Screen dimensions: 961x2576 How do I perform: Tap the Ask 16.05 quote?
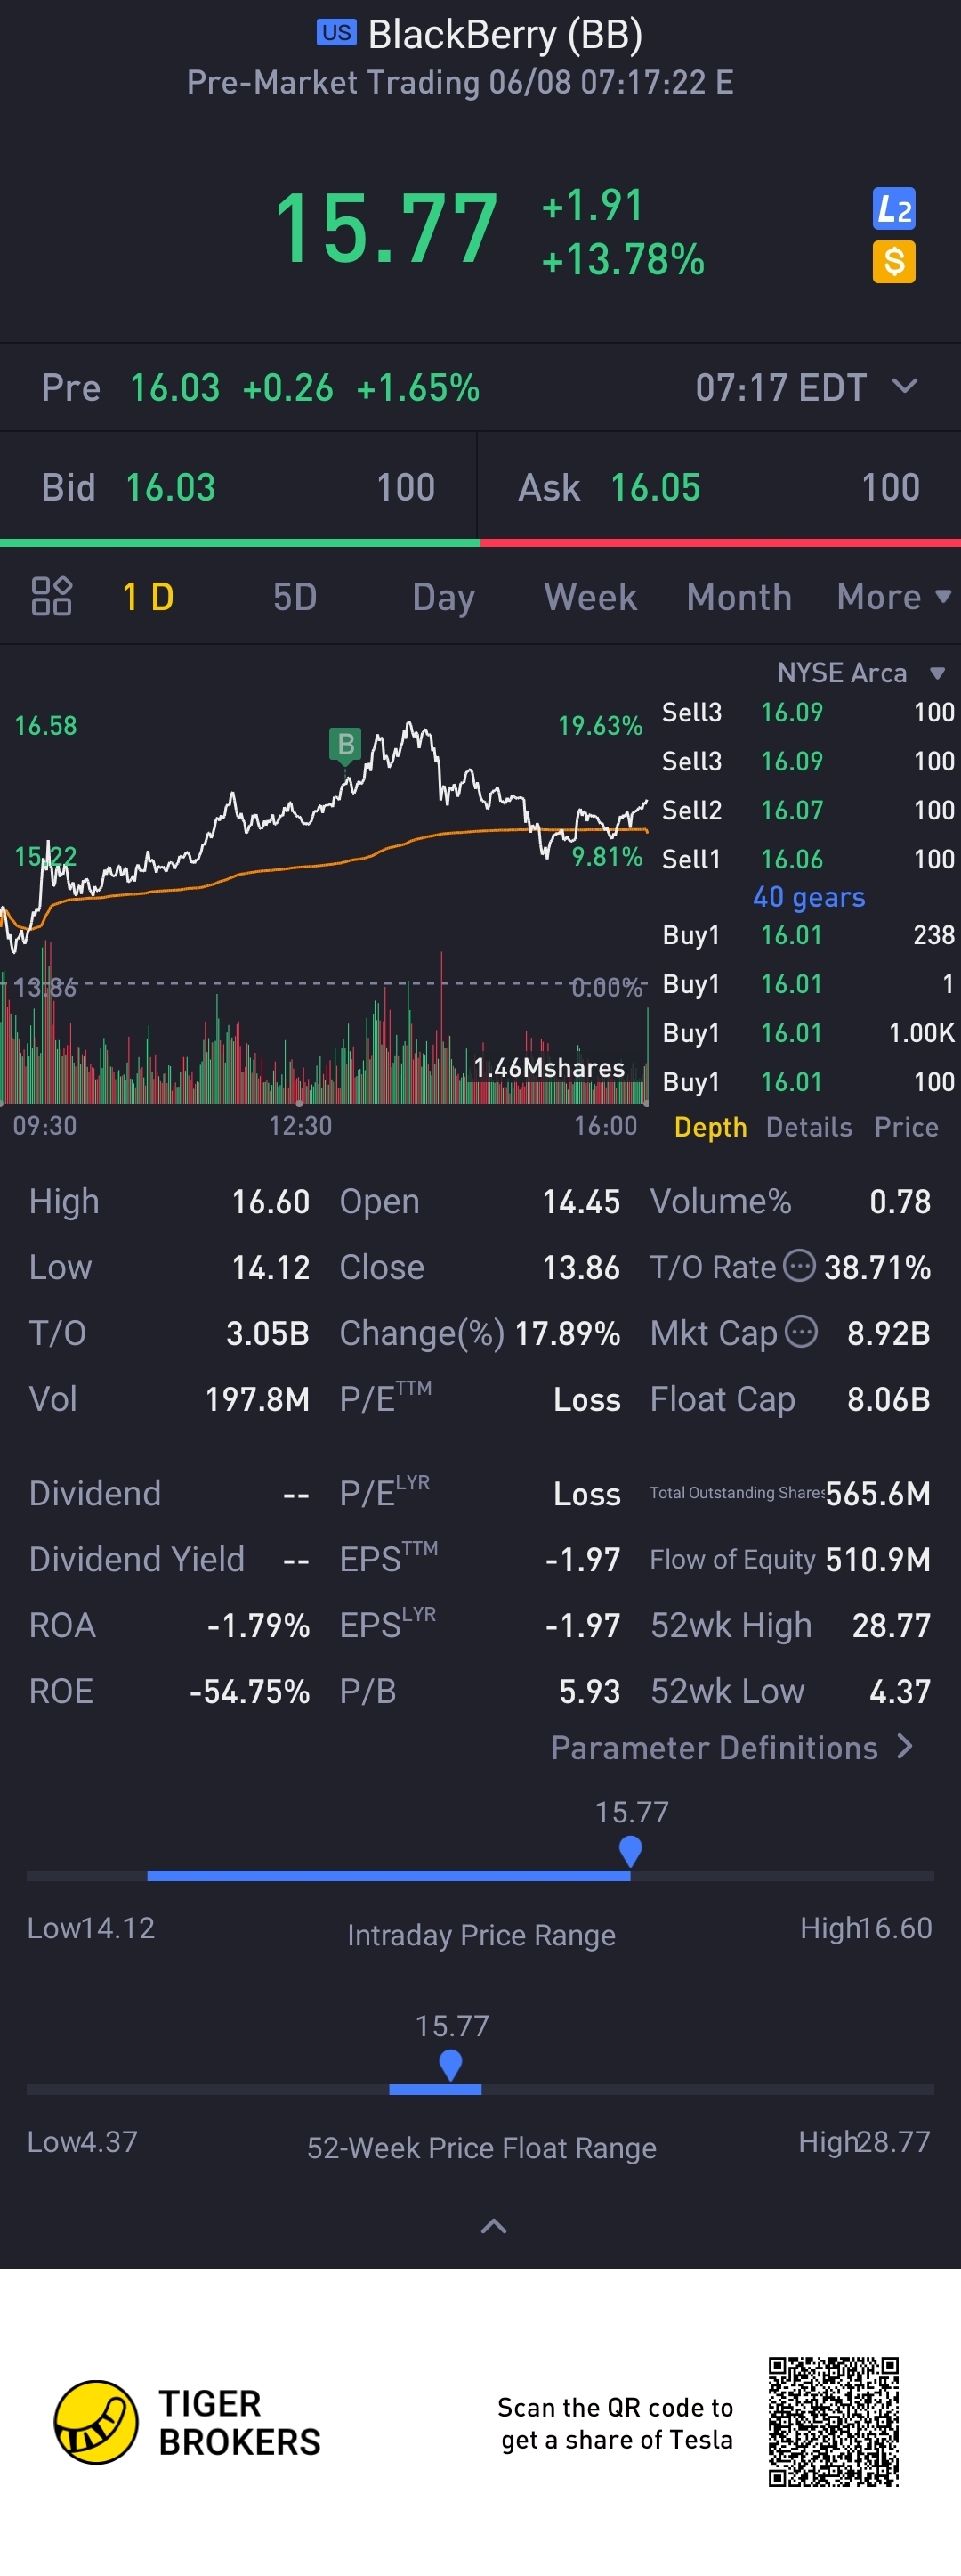coord(719,488)
